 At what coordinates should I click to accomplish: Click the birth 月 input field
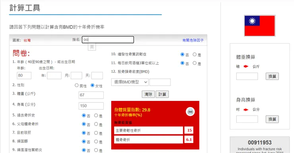pyautogui.click(x=77, y=76)
